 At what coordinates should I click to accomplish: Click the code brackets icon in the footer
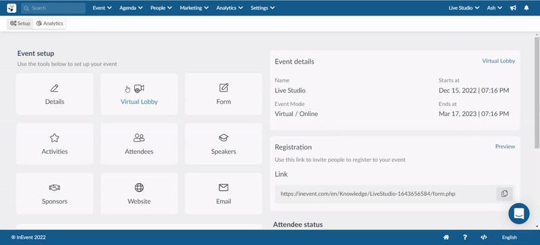(483, 238)
